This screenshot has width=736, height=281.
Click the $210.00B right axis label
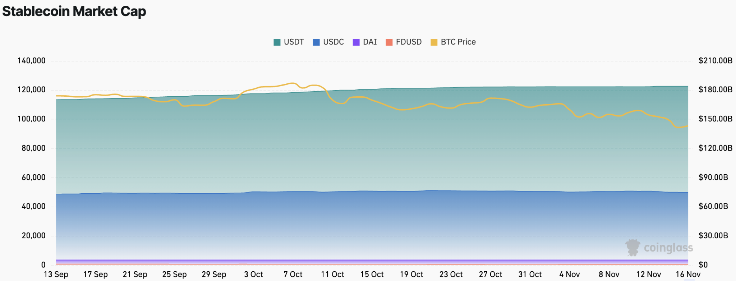click(715, 60)
